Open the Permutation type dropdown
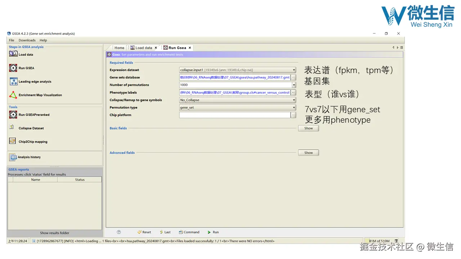 [x=294, y=108]
